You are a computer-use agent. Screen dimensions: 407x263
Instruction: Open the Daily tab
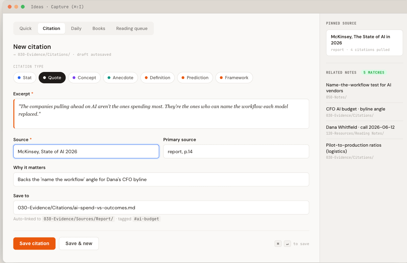(x=76, y=29)
